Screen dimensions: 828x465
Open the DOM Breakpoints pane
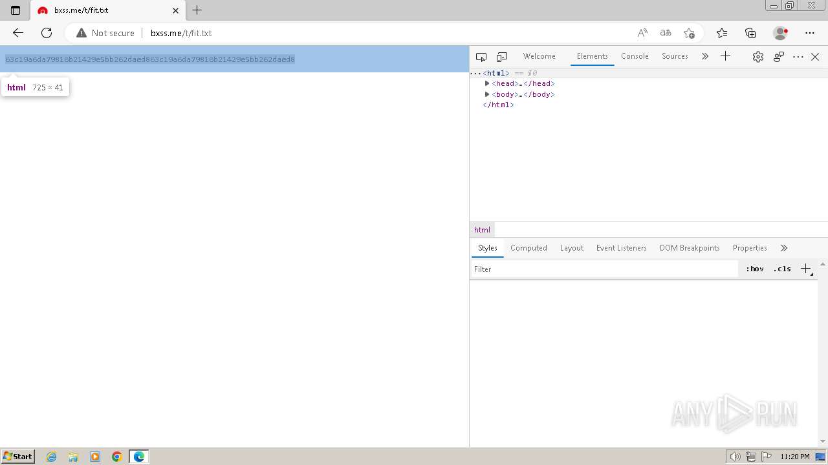690,248
